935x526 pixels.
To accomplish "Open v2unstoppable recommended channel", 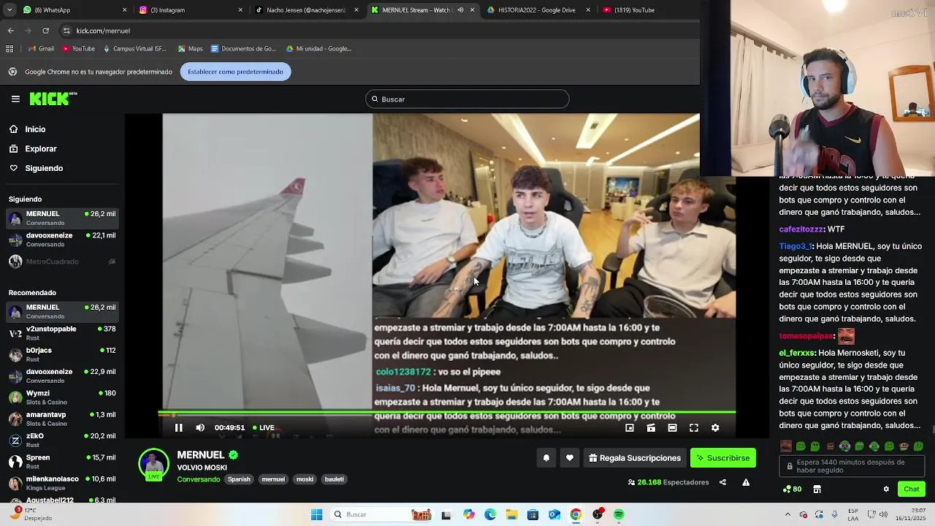I will (x=62, y=333).
